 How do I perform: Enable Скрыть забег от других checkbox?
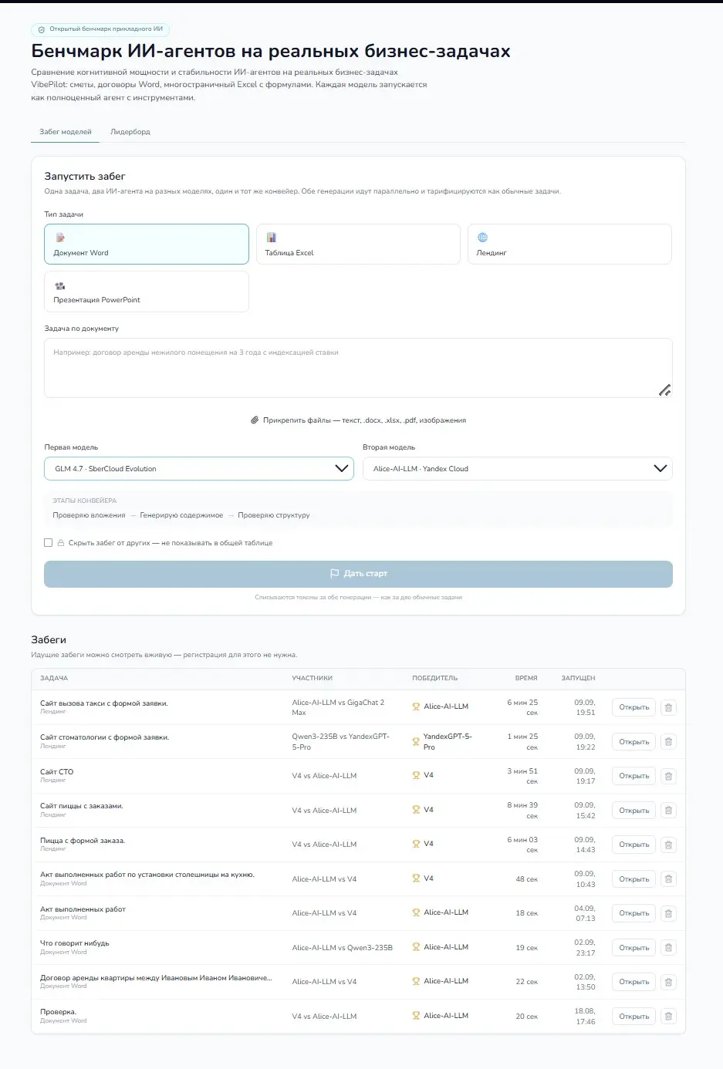click(x=49, y=543)
